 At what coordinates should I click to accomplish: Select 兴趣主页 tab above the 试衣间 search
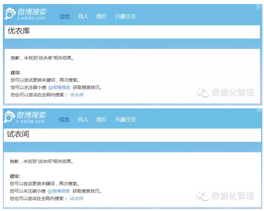(x=125, y=120)
